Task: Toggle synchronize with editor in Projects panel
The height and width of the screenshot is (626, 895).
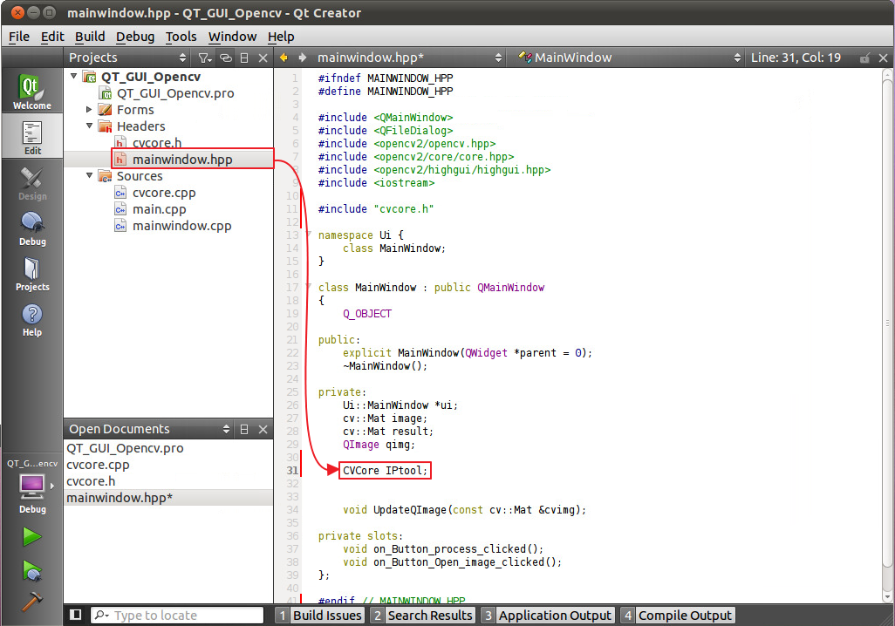Action: pos(225,58)
